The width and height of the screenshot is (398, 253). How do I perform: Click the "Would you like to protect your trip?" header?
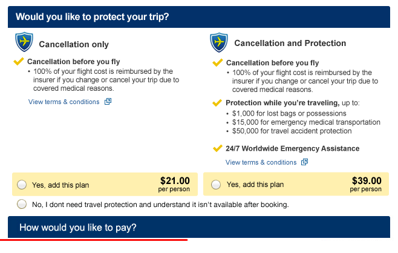[92, 16]
